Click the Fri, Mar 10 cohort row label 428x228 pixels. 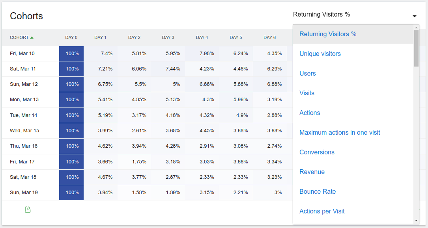(22, 53)
